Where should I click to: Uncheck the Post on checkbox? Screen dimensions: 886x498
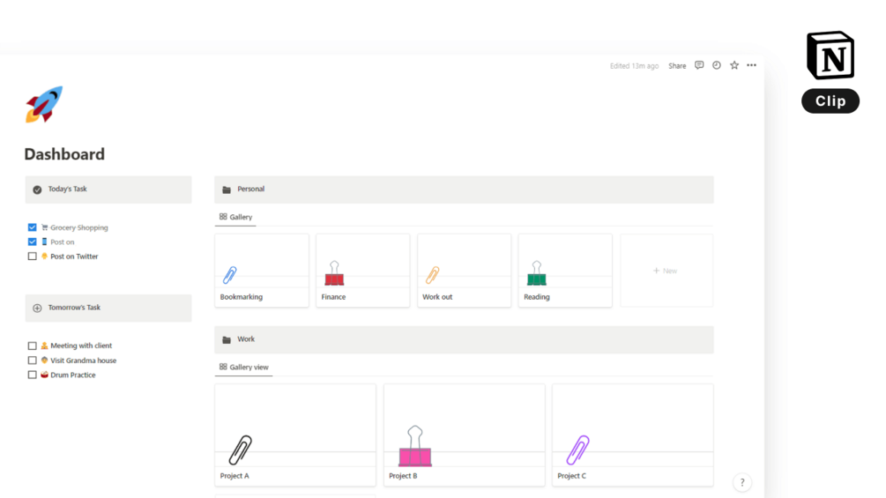click(x=33, y=242)
